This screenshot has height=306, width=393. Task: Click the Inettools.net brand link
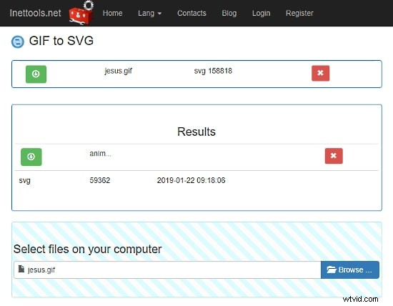point(35,13)
